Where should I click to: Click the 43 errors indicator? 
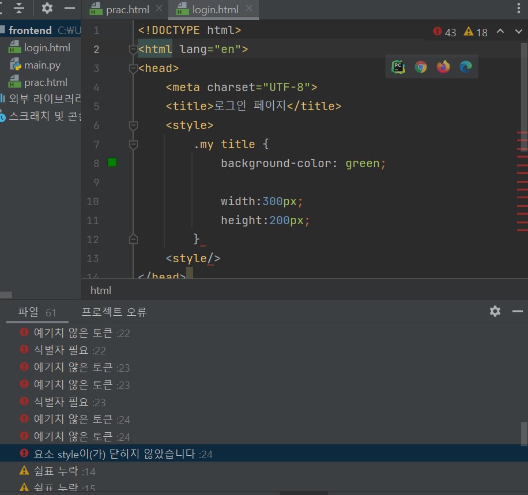click(x=444, y=32)
